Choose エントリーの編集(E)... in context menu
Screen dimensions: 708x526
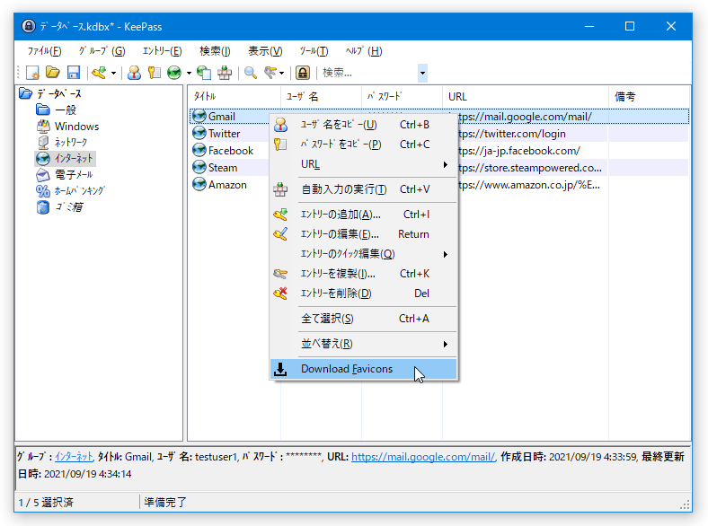364,234
